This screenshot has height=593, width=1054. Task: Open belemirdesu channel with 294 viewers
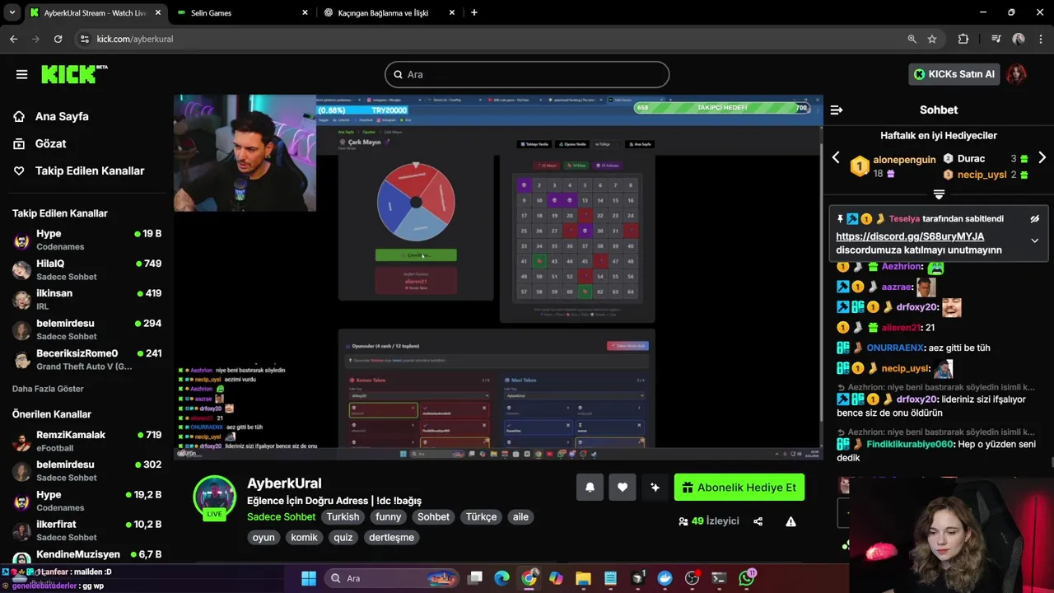(86, 329)
